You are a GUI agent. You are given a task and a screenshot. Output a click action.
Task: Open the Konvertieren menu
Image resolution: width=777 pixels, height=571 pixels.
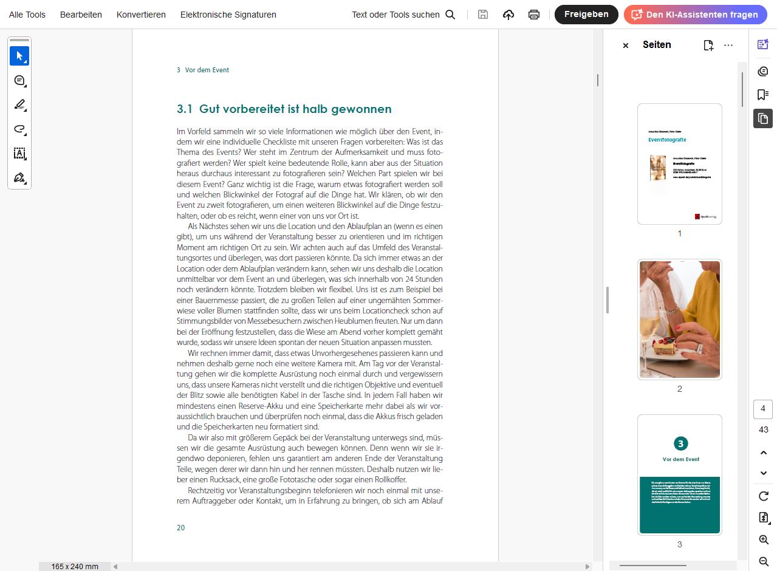(x=141, y=15)
